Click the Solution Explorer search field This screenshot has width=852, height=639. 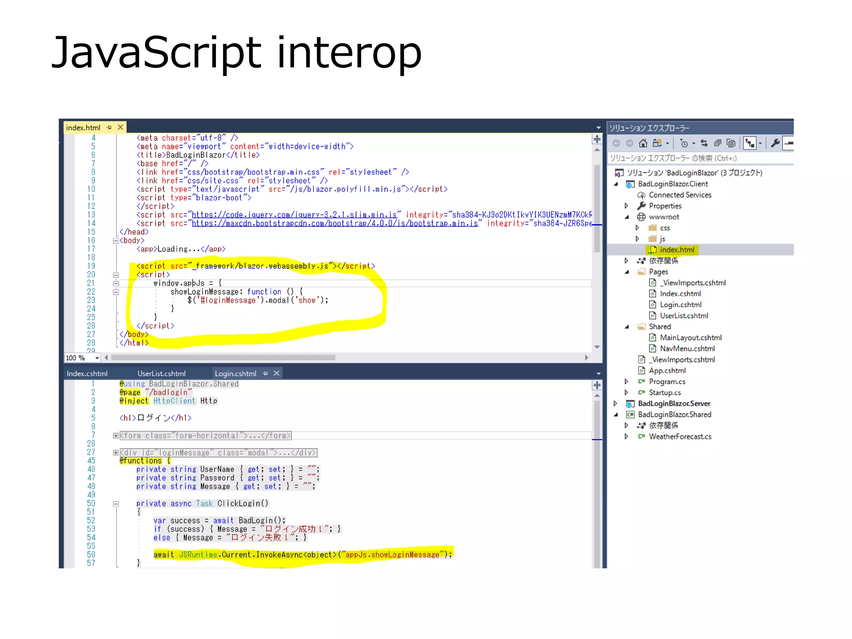point(701,158)
